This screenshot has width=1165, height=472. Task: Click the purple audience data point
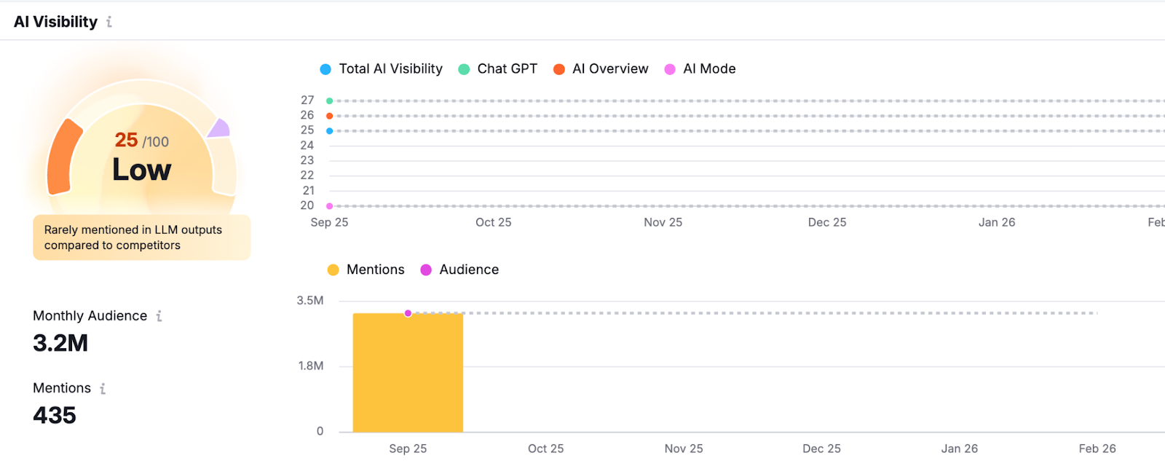click(408, 313)
